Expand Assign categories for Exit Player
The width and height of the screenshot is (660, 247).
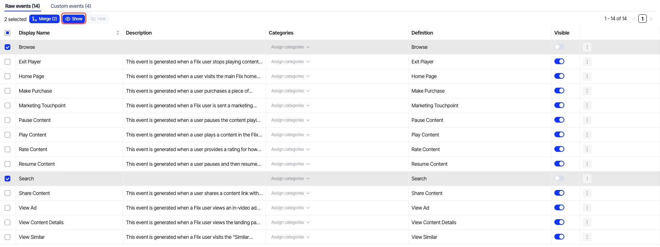tap(290, 62)
